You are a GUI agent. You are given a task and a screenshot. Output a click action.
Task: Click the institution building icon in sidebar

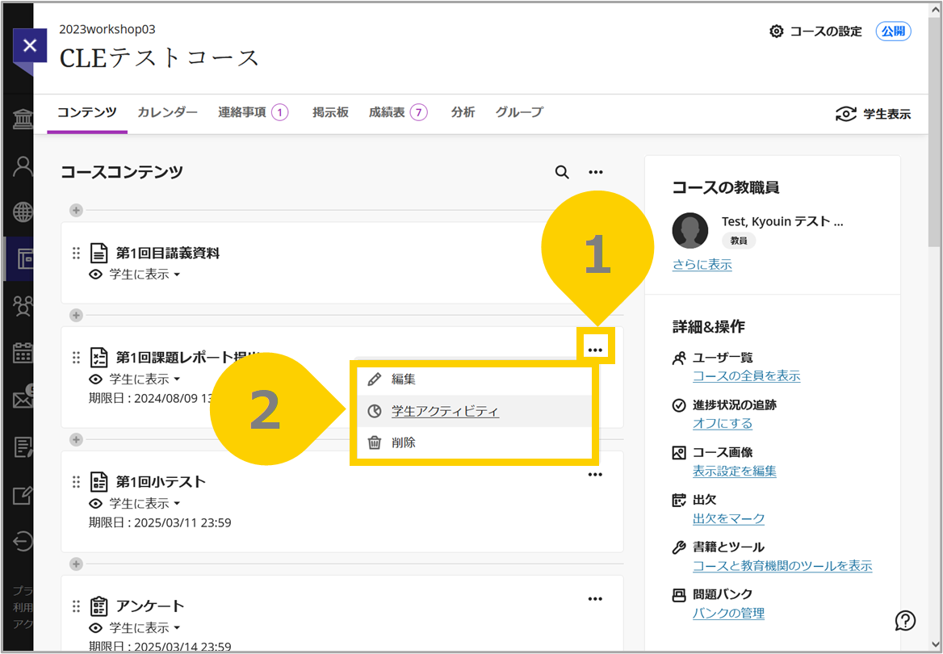click(23, 119)
